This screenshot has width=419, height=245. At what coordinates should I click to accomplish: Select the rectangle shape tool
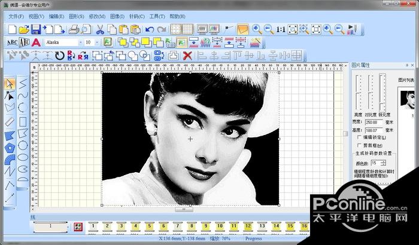pyautogui.click(x=23, y=121)
